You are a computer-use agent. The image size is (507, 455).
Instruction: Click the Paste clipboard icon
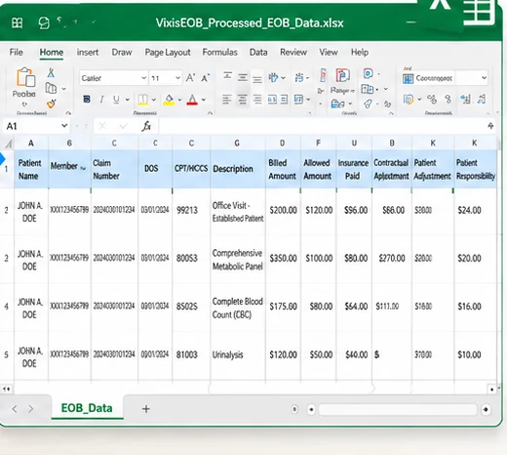pos(25,77)
